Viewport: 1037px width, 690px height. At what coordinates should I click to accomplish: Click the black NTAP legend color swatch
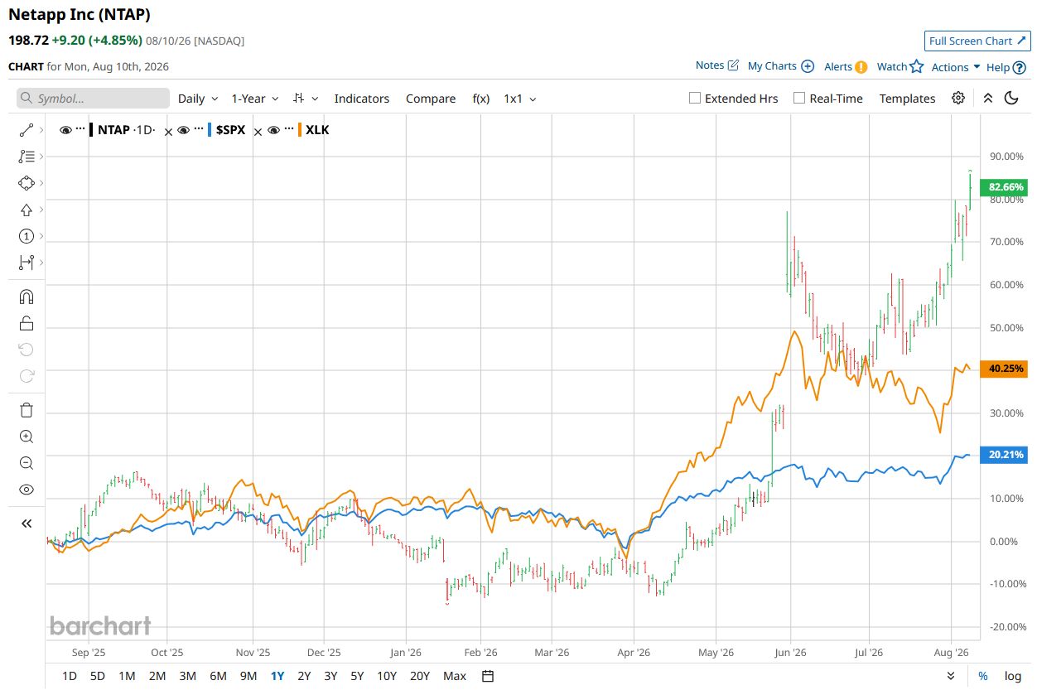[x=91, y=129]
